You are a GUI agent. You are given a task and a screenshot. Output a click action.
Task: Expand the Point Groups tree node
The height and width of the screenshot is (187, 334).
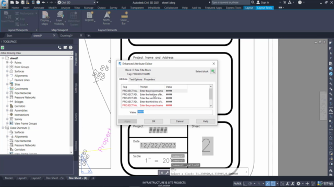7,67
